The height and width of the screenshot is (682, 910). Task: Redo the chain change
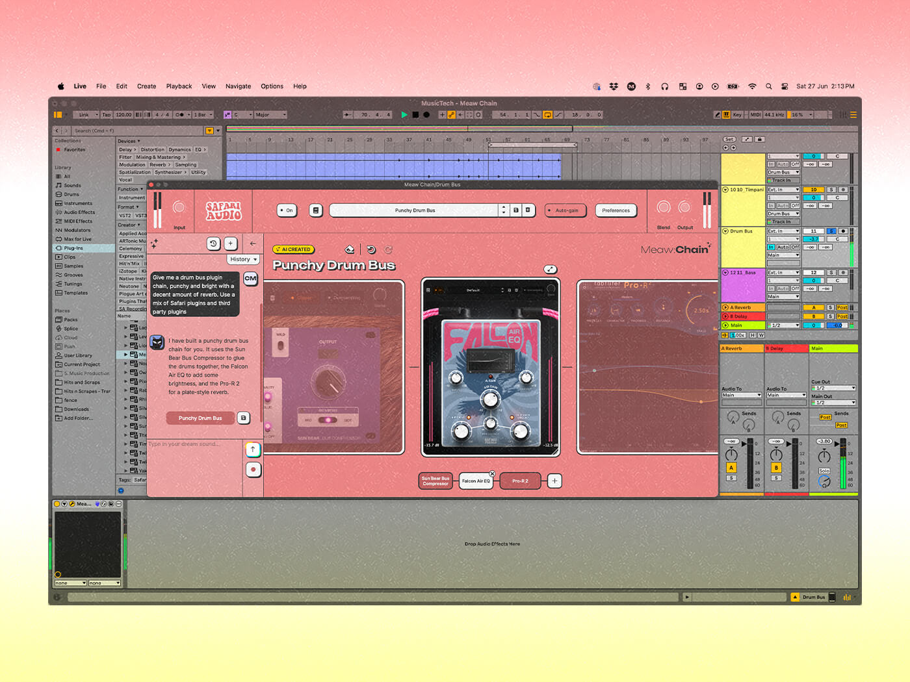(x=388, y=249)
